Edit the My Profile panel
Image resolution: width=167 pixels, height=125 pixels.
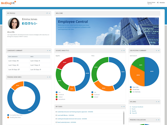pyautogui.click(x=47, y=13)
